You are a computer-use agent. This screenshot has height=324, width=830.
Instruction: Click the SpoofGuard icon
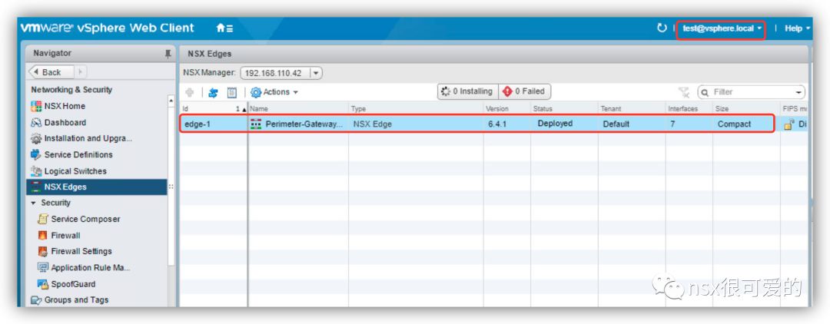pos(43,284)
